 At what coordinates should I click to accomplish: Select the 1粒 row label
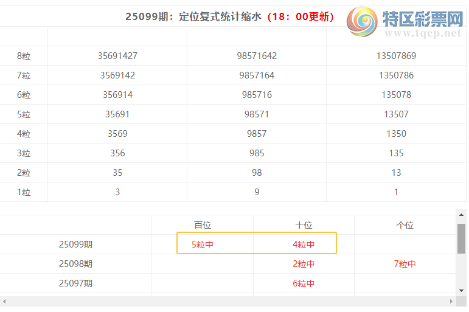pyautogui.click(x=24, y=192)
